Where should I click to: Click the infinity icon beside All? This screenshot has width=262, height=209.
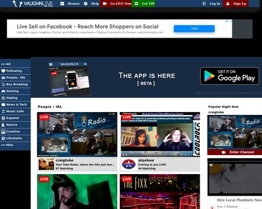(x=3, y=64)
